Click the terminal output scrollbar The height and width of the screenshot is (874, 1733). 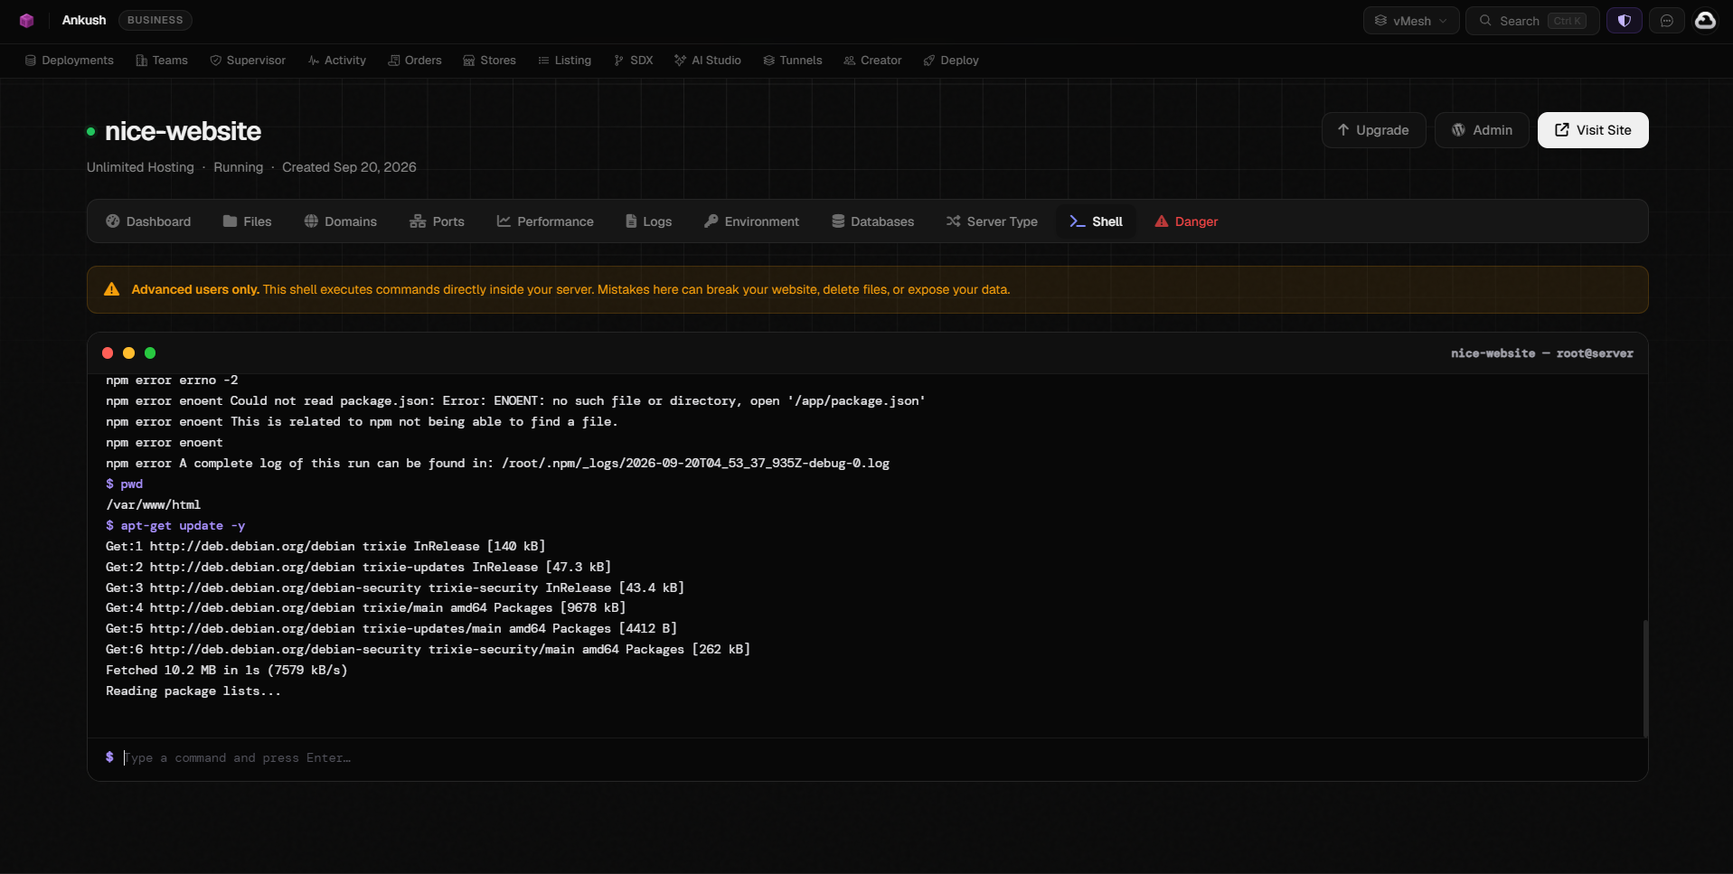tap(1645, 678)
